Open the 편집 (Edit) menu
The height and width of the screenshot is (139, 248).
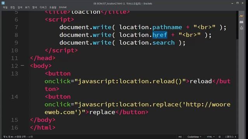click(13, 7)
